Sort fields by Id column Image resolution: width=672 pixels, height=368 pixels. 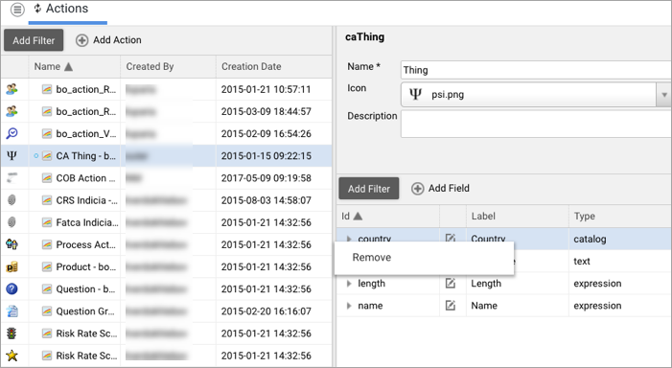(x=352, y=217)
